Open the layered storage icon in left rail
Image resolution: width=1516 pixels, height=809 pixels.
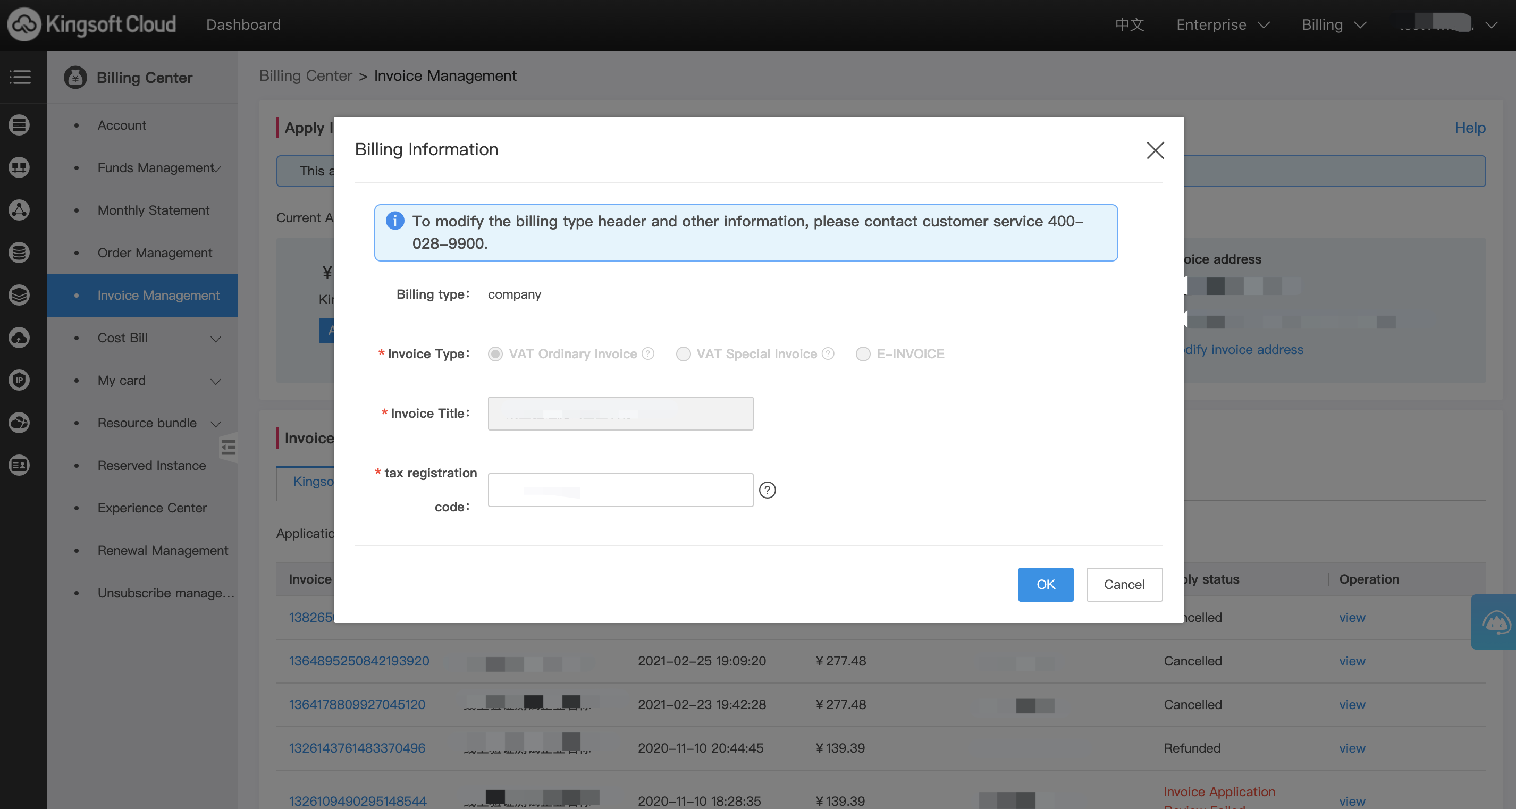point(20,295)
